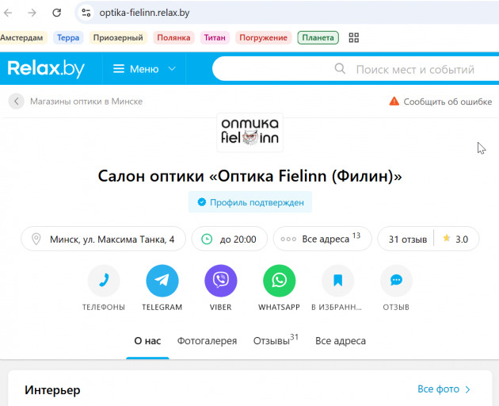
Task: Click the Профиль подтвержден badge
Action: (250, 202)
